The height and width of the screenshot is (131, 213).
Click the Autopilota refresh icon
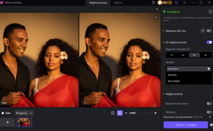[x=210, y=12]
